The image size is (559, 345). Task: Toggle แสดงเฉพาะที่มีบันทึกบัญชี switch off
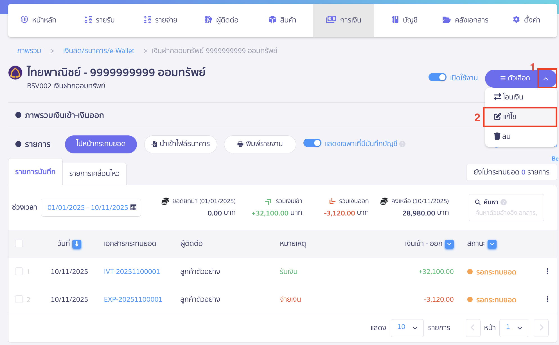click(x=312, y=143)
